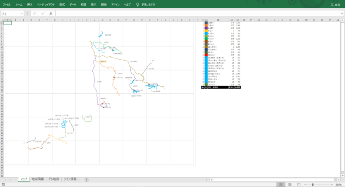
Task: Click vertical scrollbar up arrow
Action: 342,21
